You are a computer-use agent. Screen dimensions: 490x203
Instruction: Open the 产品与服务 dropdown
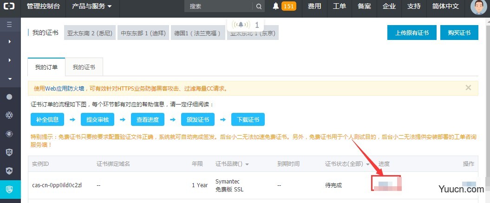tap(92, 6)
